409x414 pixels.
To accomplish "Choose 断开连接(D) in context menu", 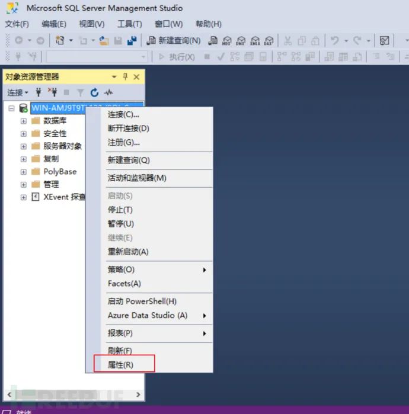I will click(x=149, y=129).
